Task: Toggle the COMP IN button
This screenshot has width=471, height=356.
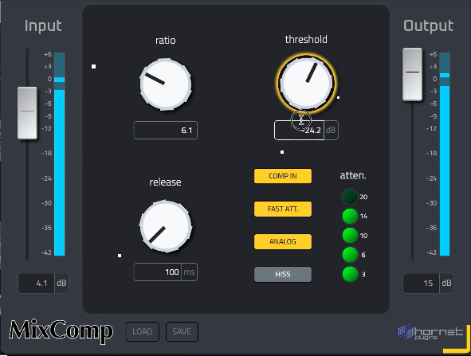Action: coord(283,176)
